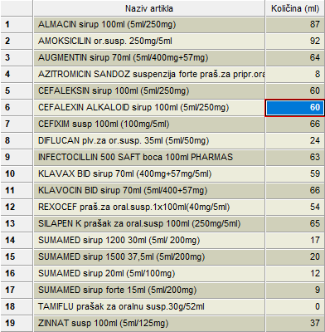Click the DIFLUCAN quantity cell with 24
Screen dimensions: 325x332
pos(295,141)
